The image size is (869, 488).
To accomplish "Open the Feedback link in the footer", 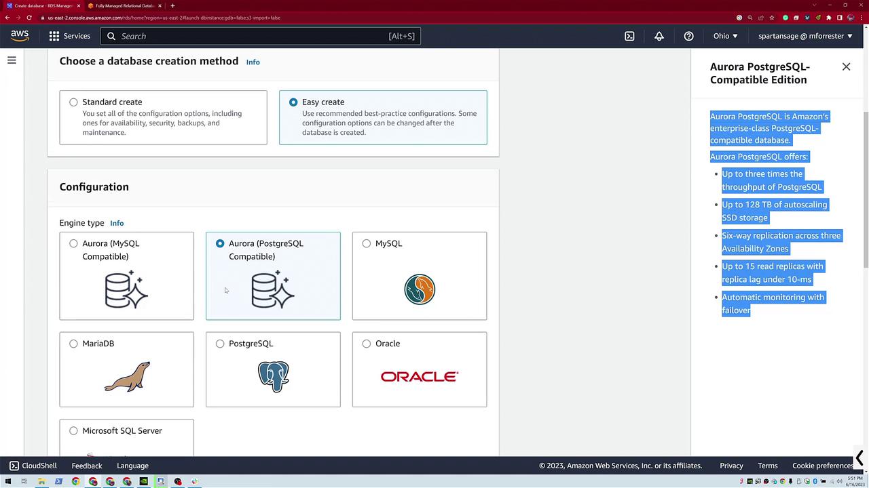I will (x=87, y=466).
